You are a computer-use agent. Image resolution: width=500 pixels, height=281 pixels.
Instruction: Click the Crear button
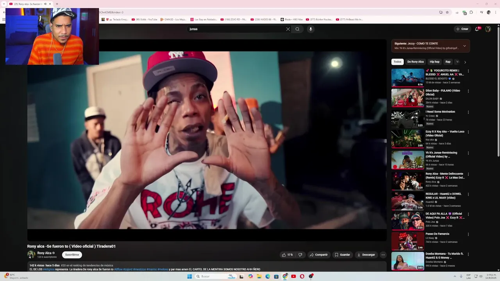(462, 29)
